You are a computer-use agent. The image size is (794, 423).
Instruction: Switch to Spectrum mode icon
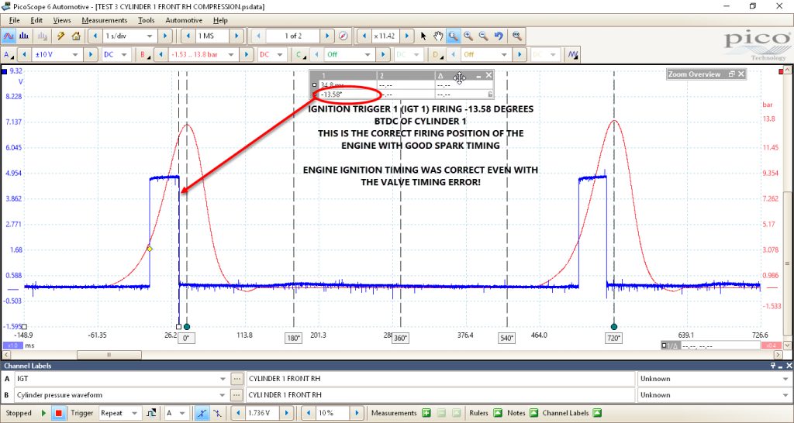click(x=24, y=36)
